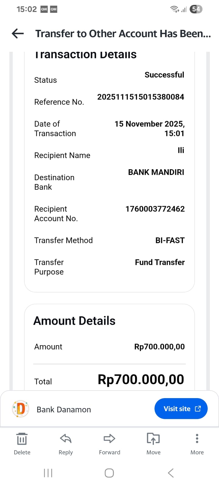
Task: Tap the Amount Details heading
Action: pyautogui.click(x=75, y=321)
